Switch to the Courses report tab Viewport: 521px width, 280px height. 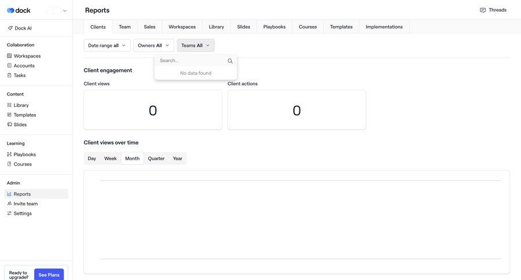coord(308,27)
